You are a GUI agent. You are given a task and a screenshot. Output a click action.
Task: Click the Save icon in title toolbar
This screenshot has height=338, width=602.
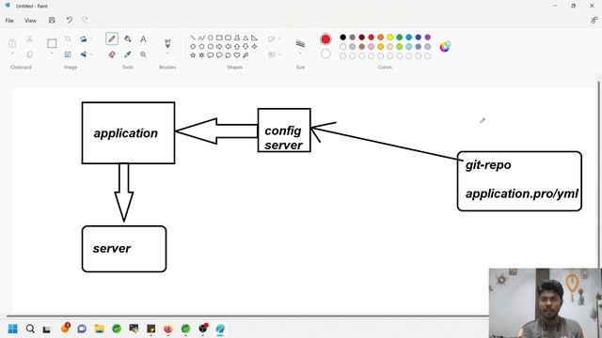tap(52, 20)
